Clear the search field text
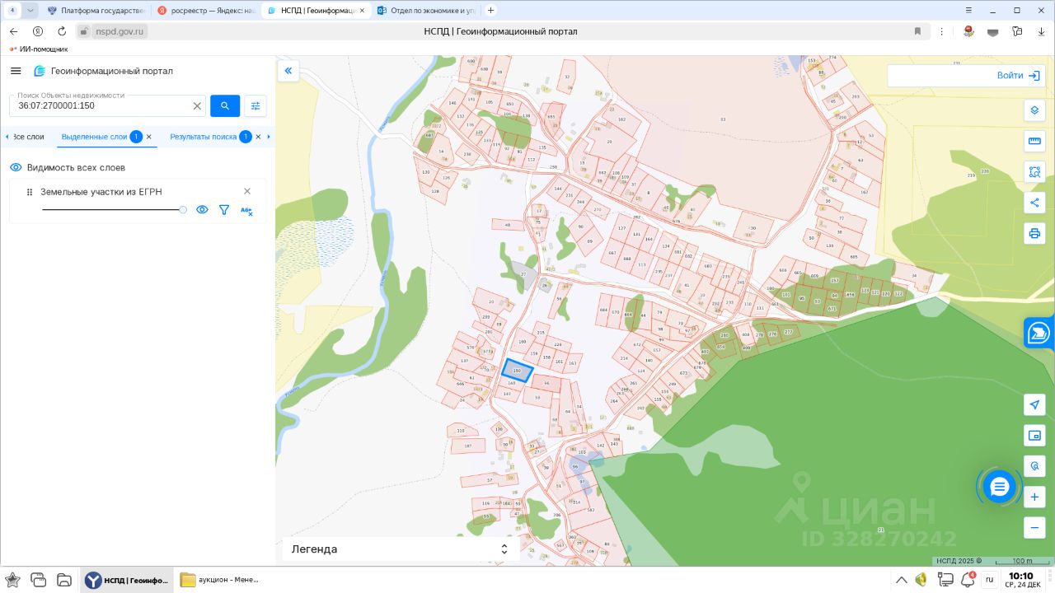Screen dimensions: 1055x593 [197, 106]
